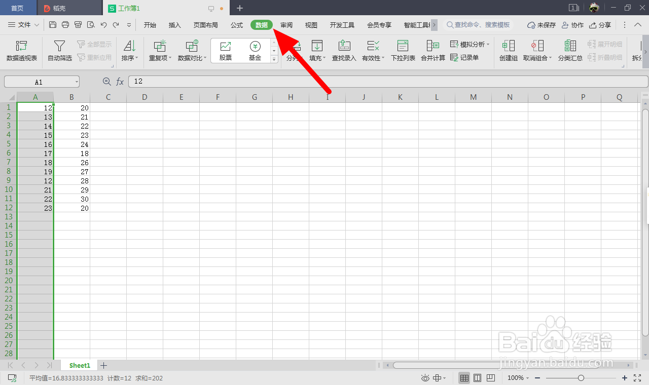Switch to the 审阅 ribbon tab
Viewport: 649px width, 385px height.
286,25
